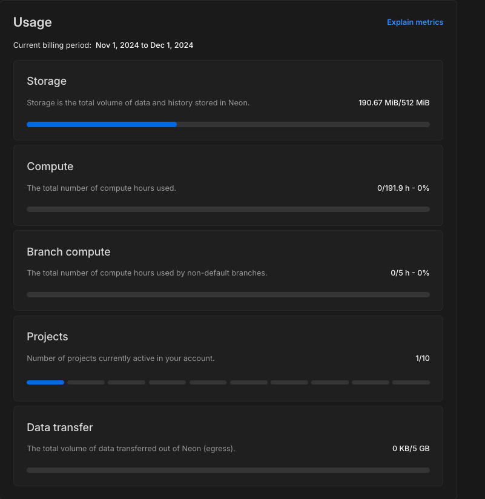
Task: Click the Compute section title
Action: [50, 167]
